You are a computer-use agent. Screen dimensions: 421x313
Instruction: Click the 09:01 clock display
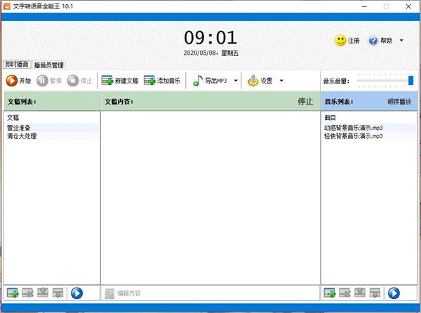point(210,38)
